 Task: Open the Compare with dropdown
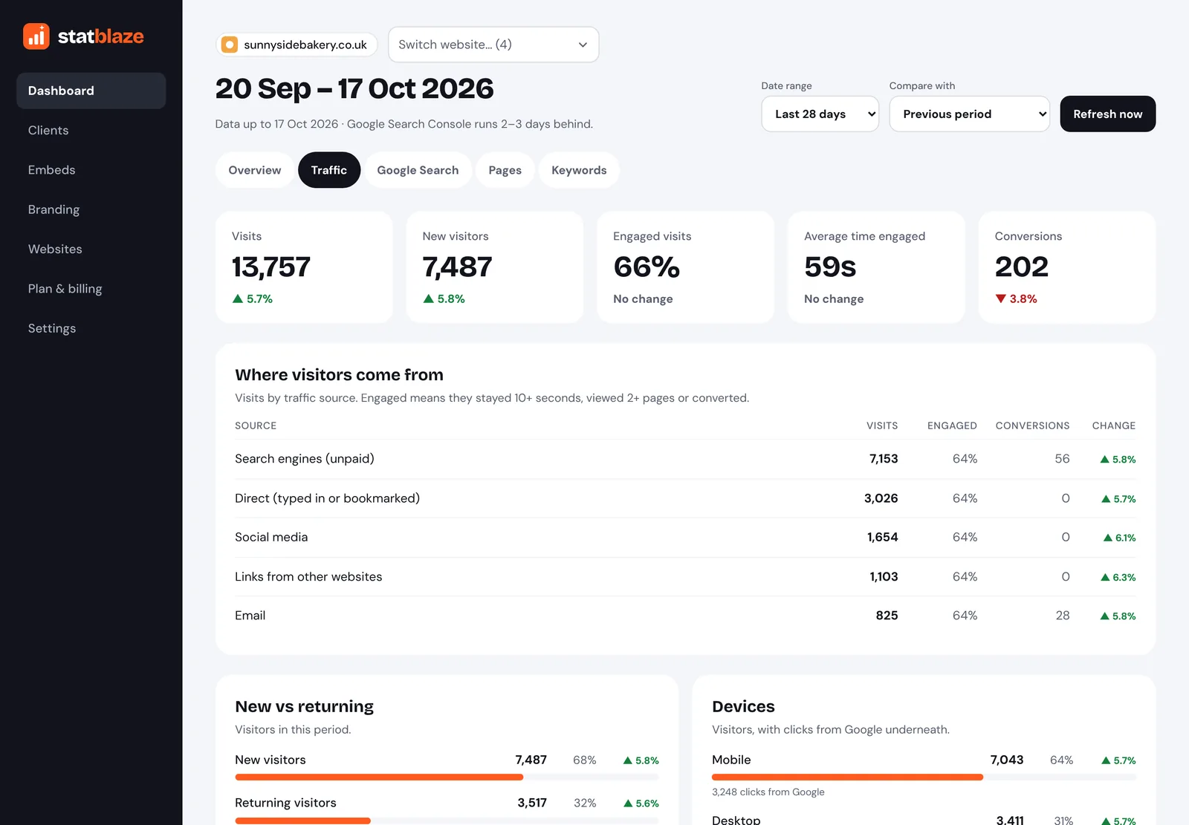(x=969, y=114)
